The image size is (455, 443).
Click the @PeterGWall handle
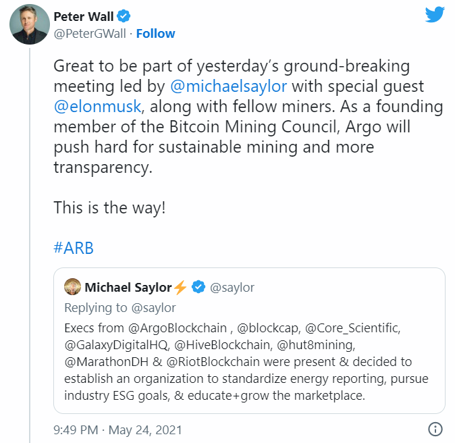click(89, 34)
